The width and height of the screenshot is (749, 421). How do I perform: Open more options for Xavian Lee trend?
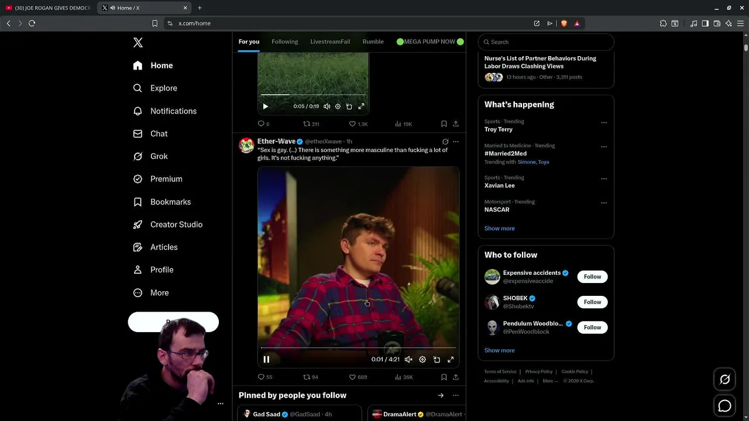pyautogui.click(x=604, y=179)
